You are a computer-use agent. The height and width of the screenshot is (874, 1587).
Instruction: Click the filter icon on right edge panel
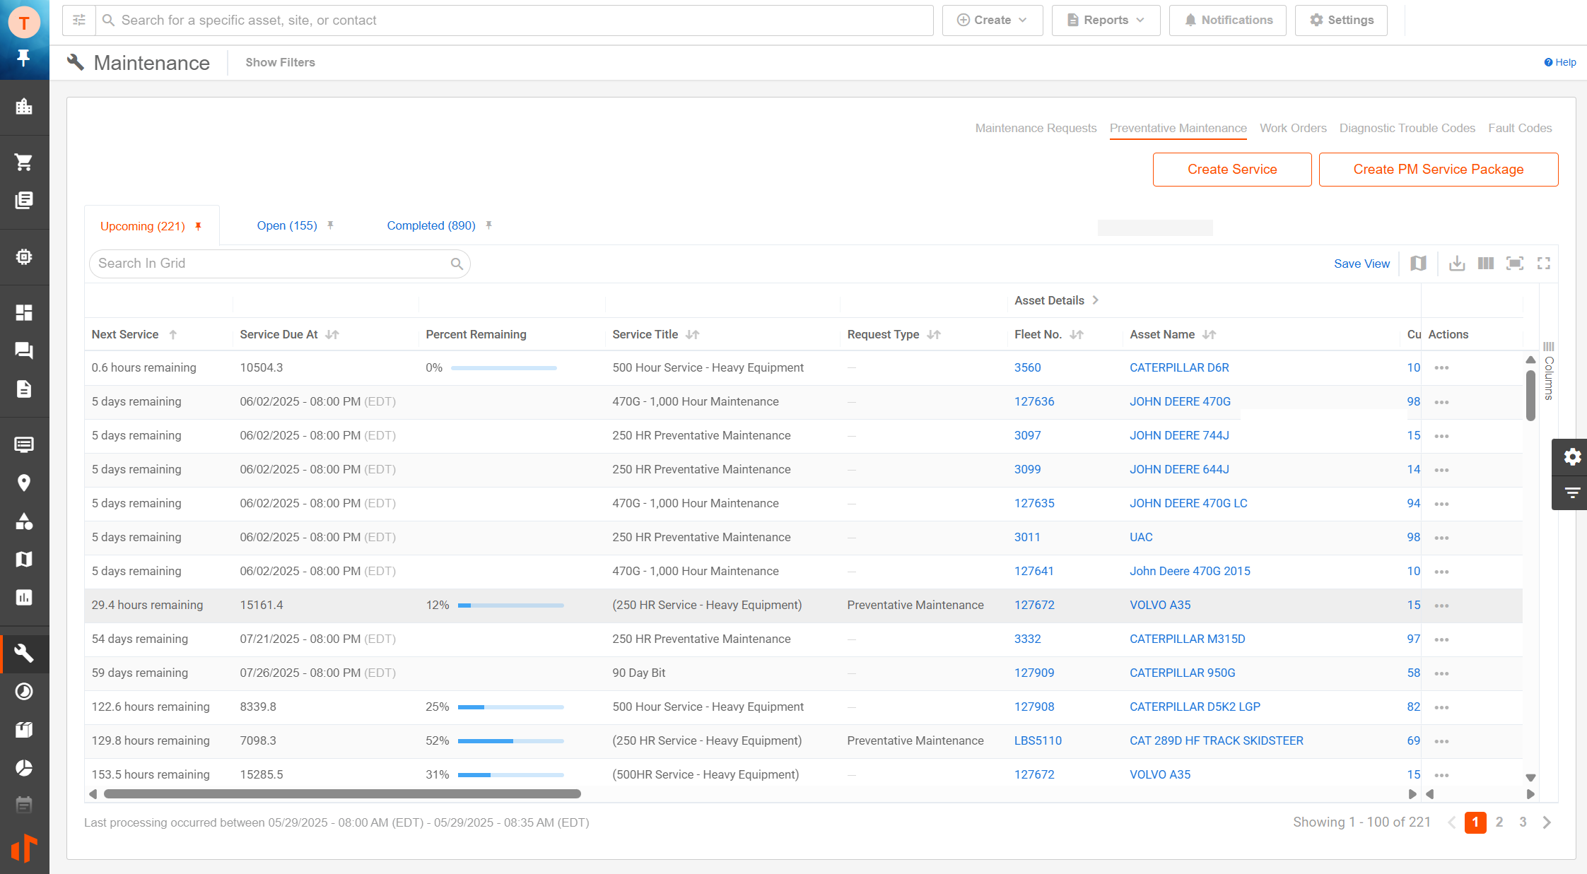1572,492
